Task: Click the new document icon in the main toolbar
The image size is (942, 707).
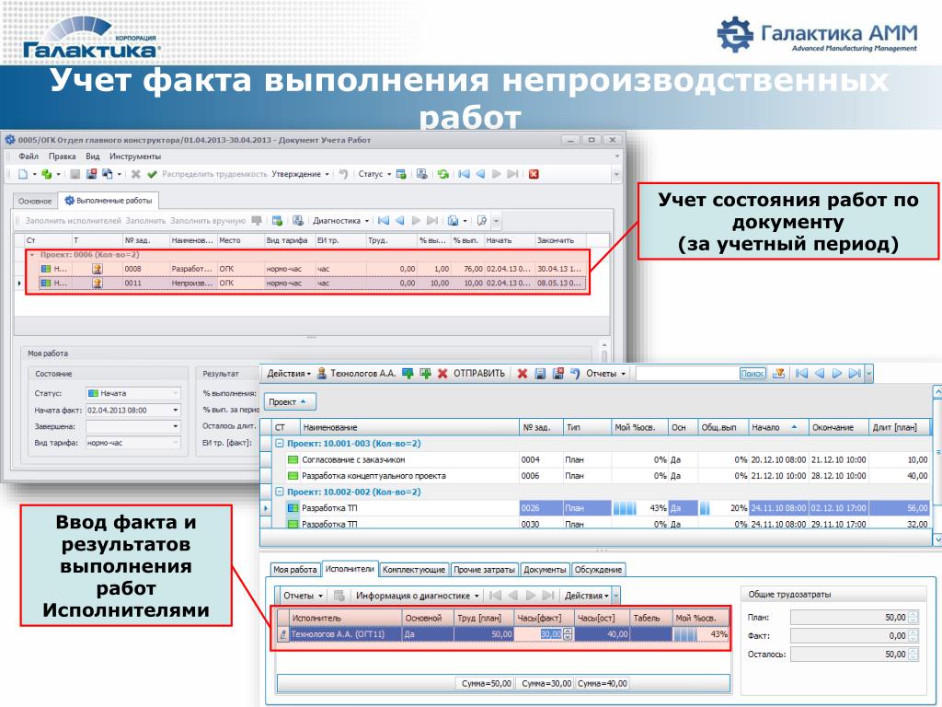Action: [23, 174]
